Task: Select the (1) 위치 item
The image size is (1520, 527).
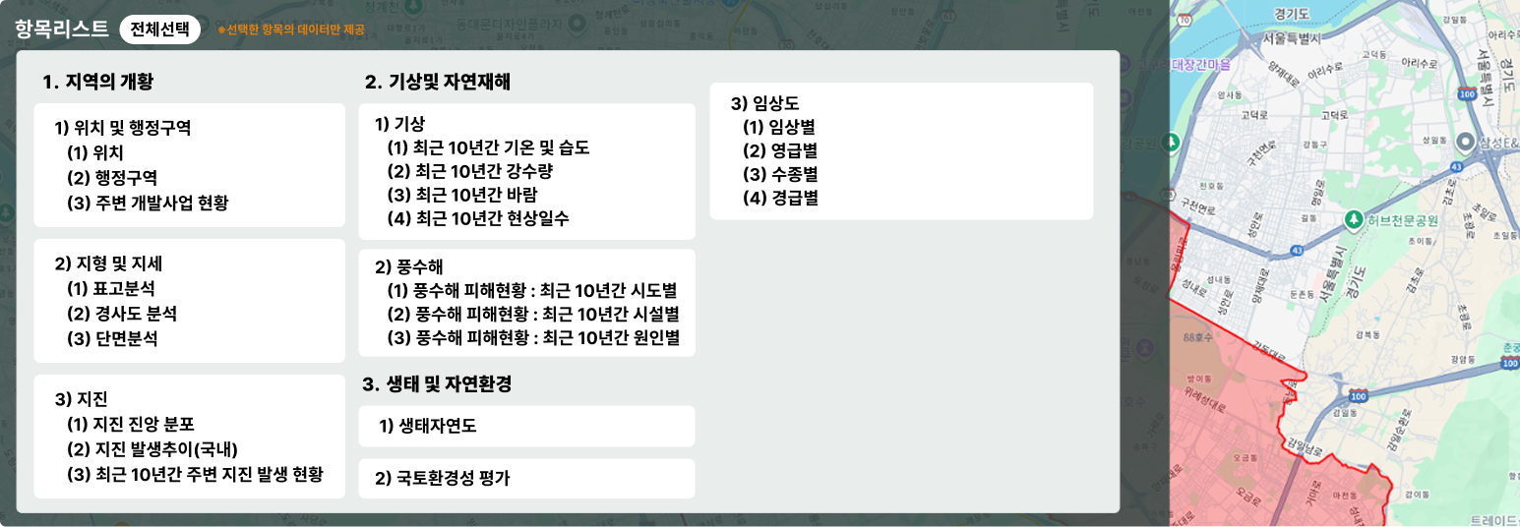Action: pyautogui.click(x=95, y=153)
